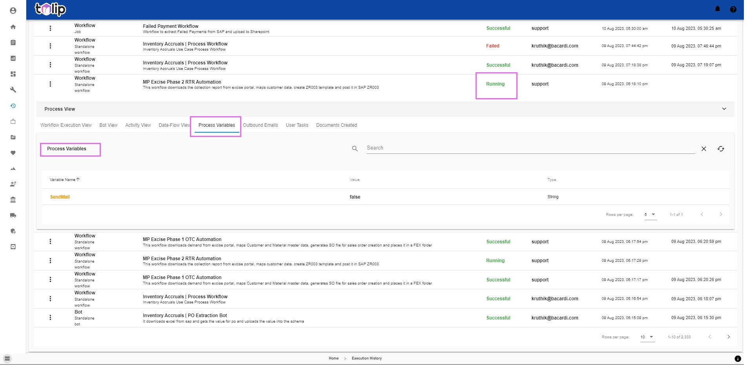The width and height of the screenshot is (747, 365).
Task: Go to previous page of execution history
Action: click(709, 337)
